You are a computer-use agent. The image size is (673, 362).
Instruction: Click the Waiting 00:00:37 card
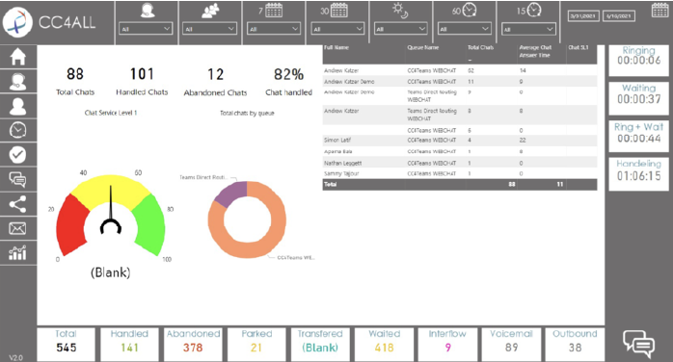(638, 98)
